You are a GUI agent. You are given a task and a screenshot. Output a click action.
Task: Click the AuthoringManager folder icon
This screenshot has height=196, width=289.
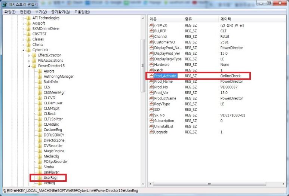pos(40,77)
